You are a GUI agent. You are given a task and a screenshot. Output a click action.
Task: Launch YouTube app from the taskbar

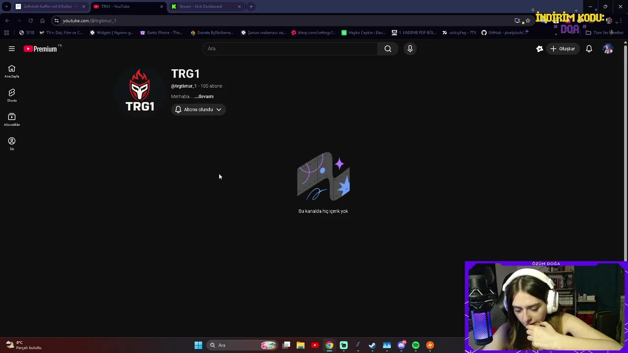click(315, 345)
